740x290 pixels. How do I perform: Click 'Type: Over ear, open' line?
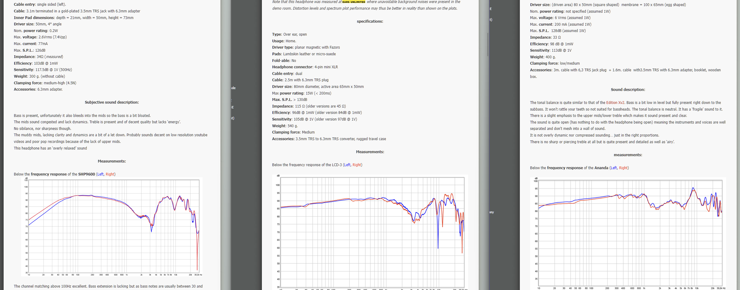point(289,34)
